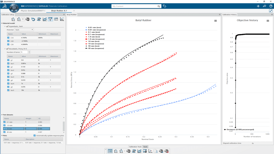Select the table view icon in the bottom toolbar
The image size is (274, 154).
(110, 151)
